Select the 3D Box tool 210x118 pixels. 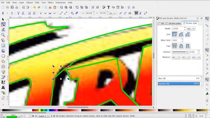pos(3,51)
